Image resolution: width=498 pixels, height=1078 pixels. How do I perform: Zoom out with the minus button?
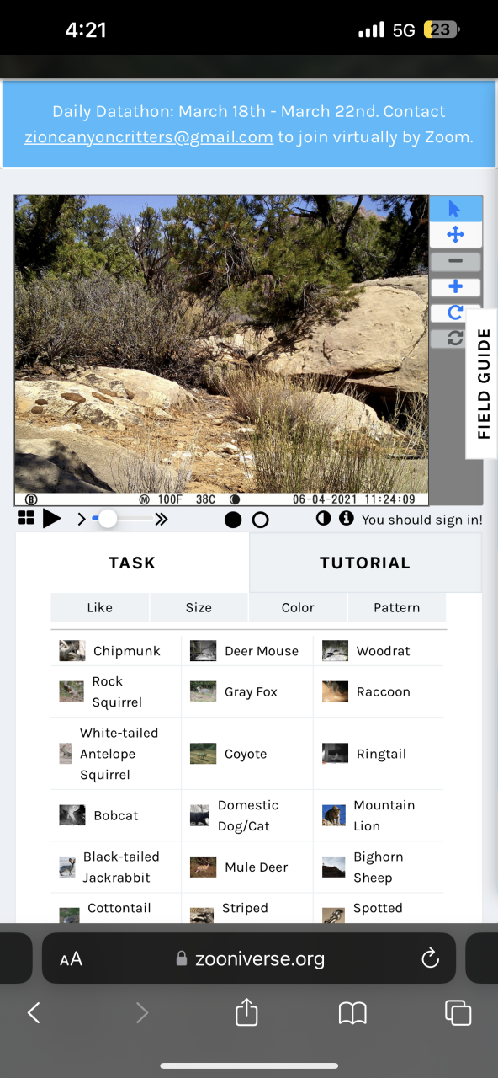(455, 261)
